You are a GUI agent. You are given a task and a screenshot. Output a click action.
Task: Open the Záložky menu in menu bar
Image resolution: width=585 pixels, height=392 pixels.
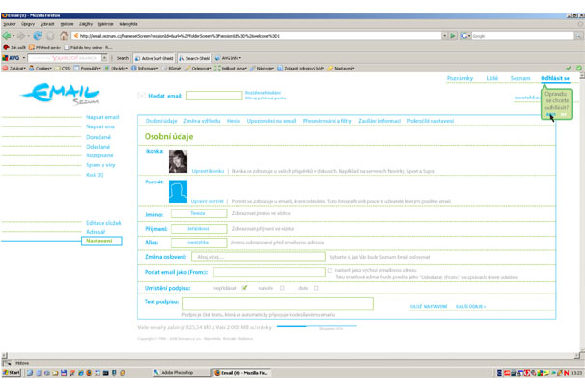point(86,24)
